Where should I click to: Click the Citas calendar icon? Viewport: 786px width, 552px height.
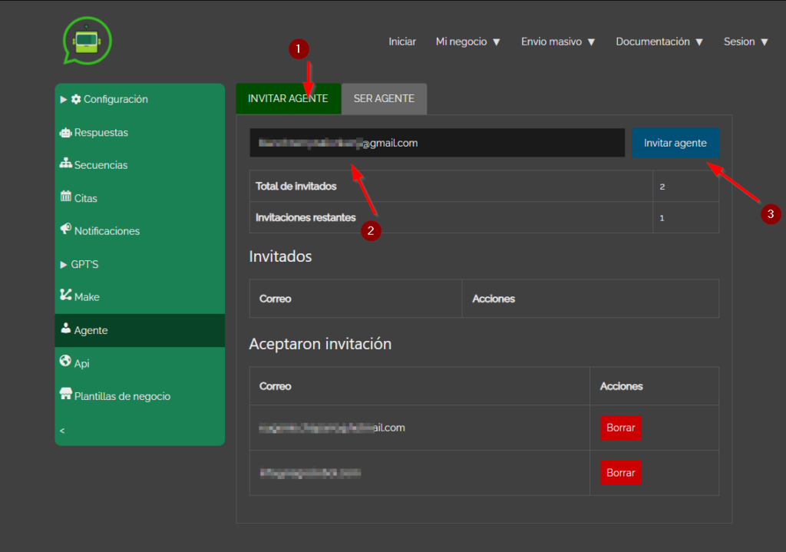66,196
